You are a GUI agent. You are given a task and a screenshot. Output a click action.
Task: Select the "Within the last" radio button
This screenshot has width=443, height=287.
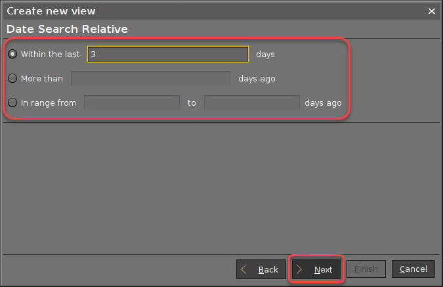point(12,55)
